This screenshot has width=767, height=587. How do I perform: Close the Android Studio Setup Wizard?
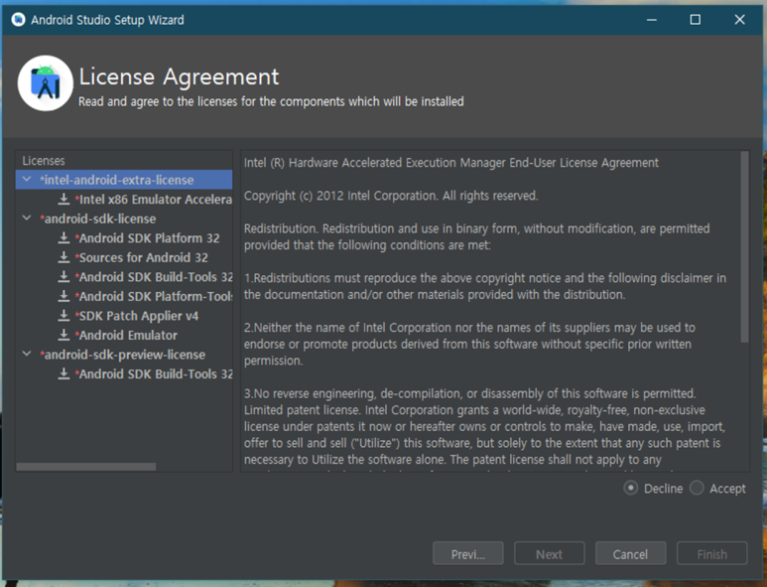pos(739,20)
